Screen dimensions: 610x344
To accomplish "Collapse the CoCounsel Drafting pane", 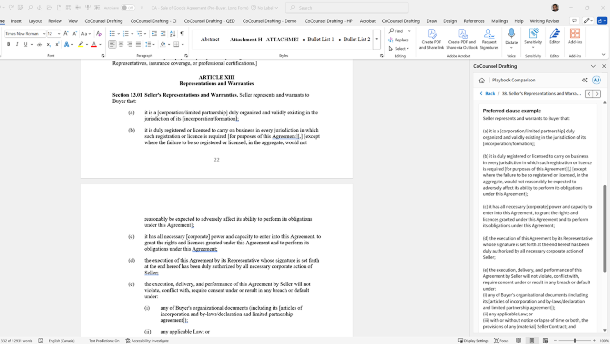I will [x=593, y=66].
